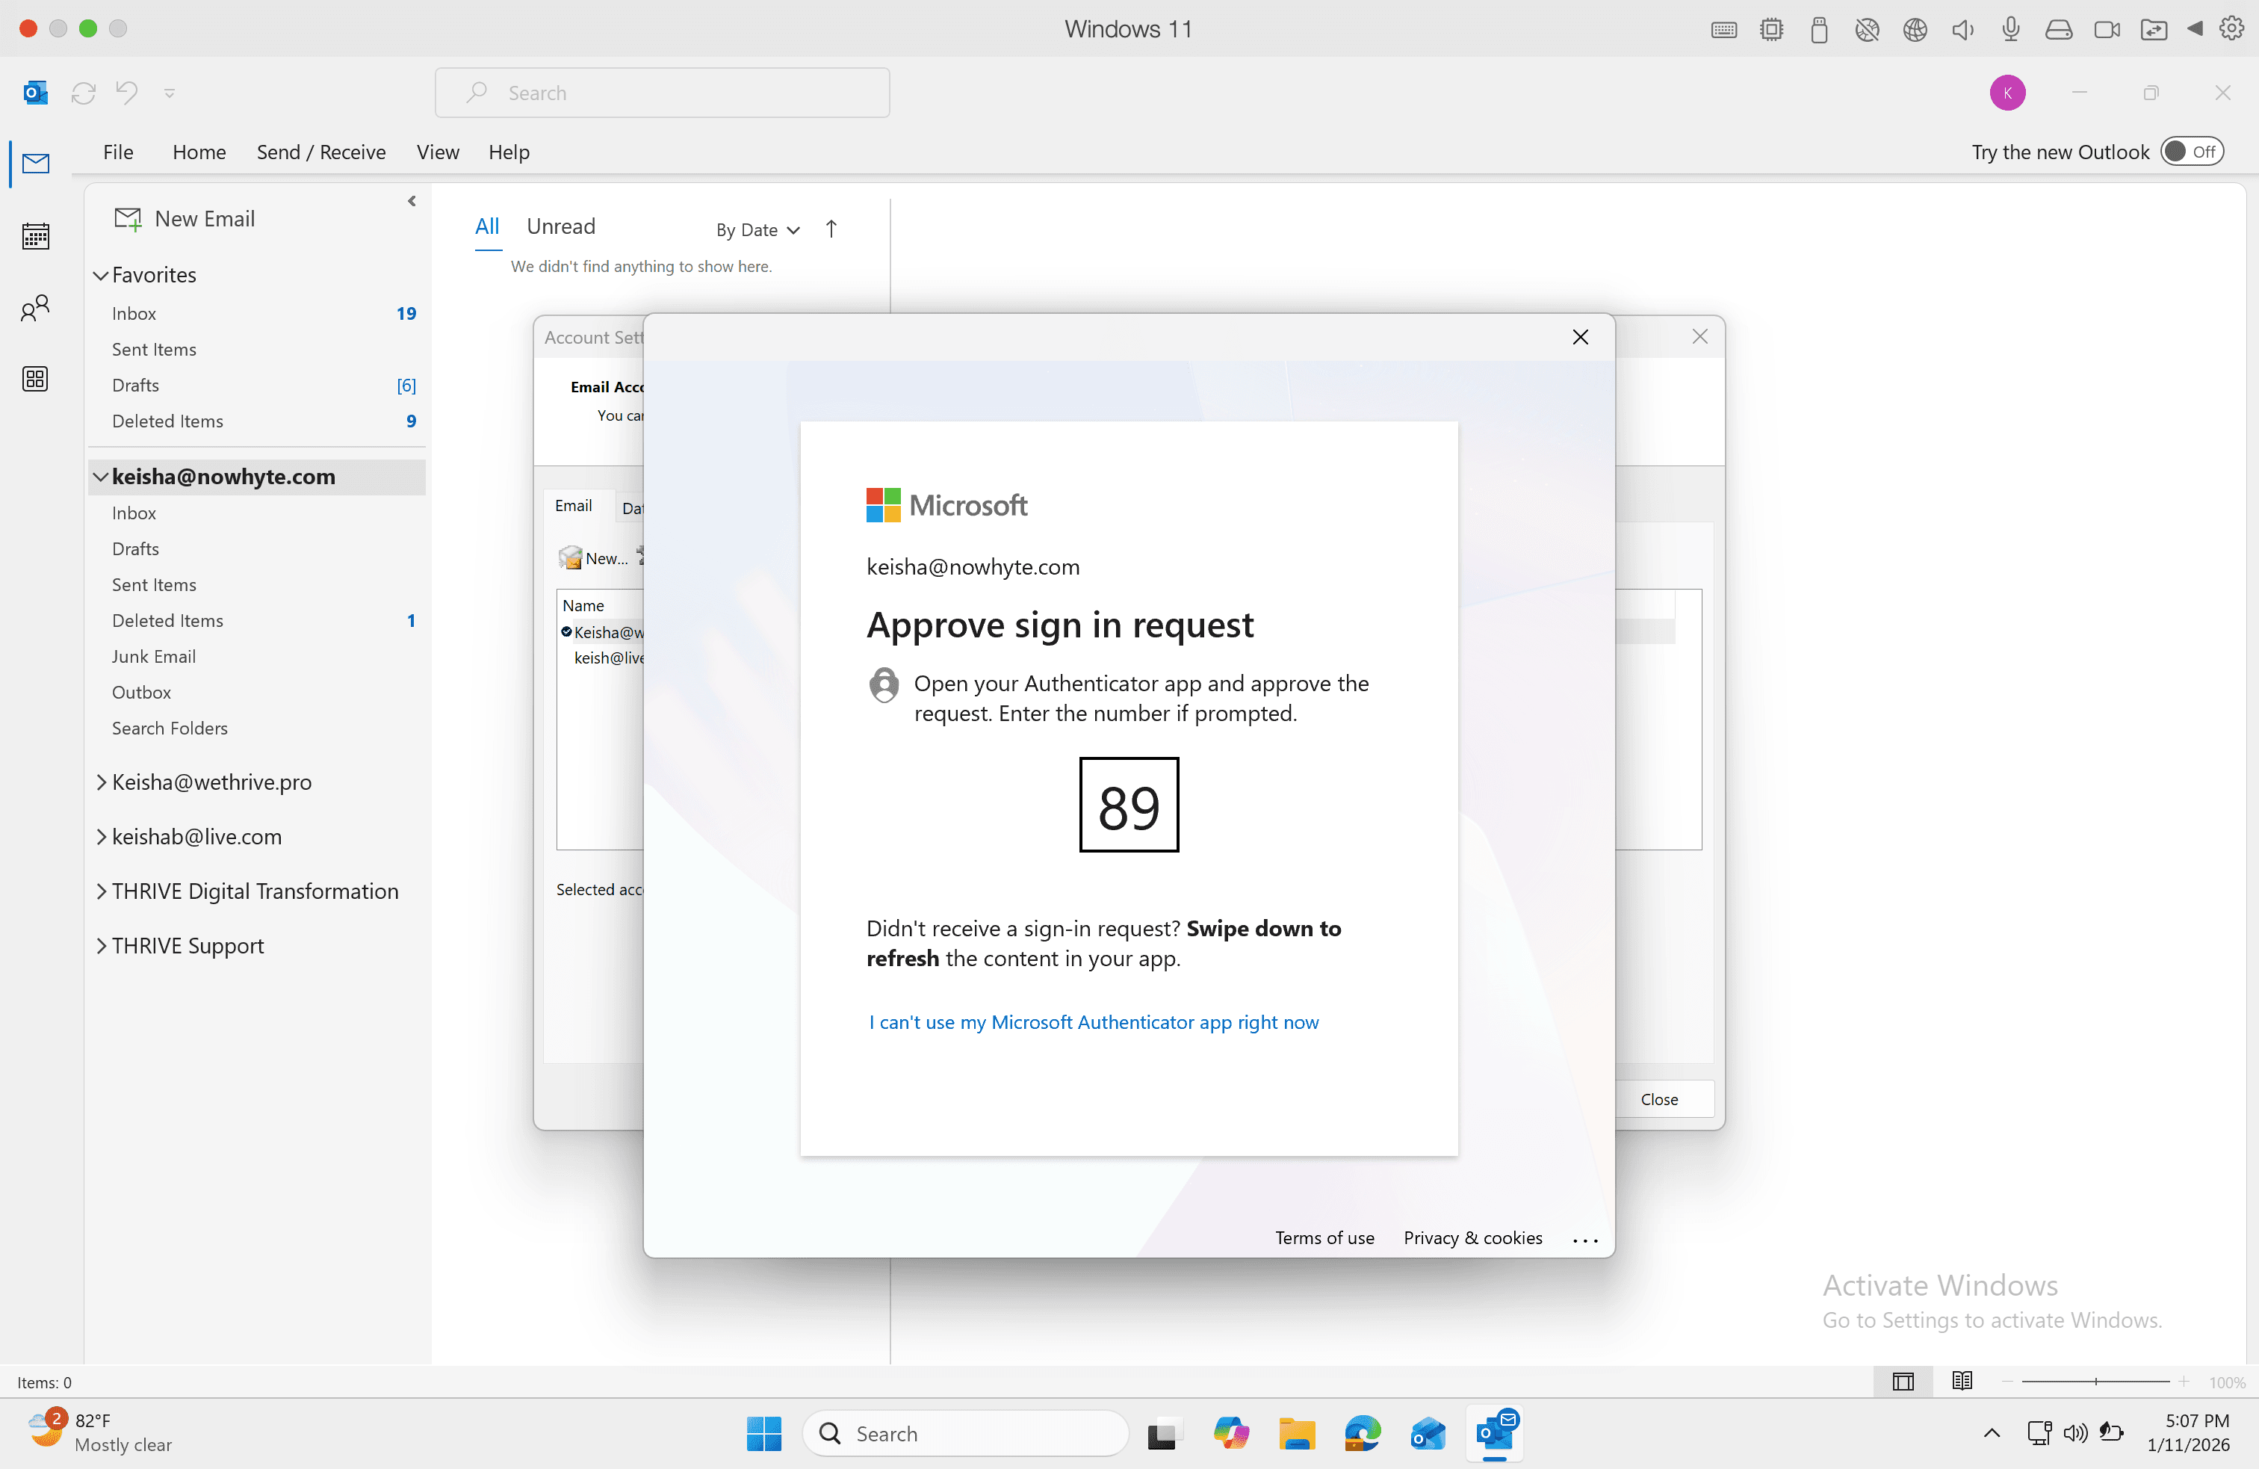2259x1469 pixels.
Task: Click the zoom slider in the status bar
Action: (2095, 1382)
